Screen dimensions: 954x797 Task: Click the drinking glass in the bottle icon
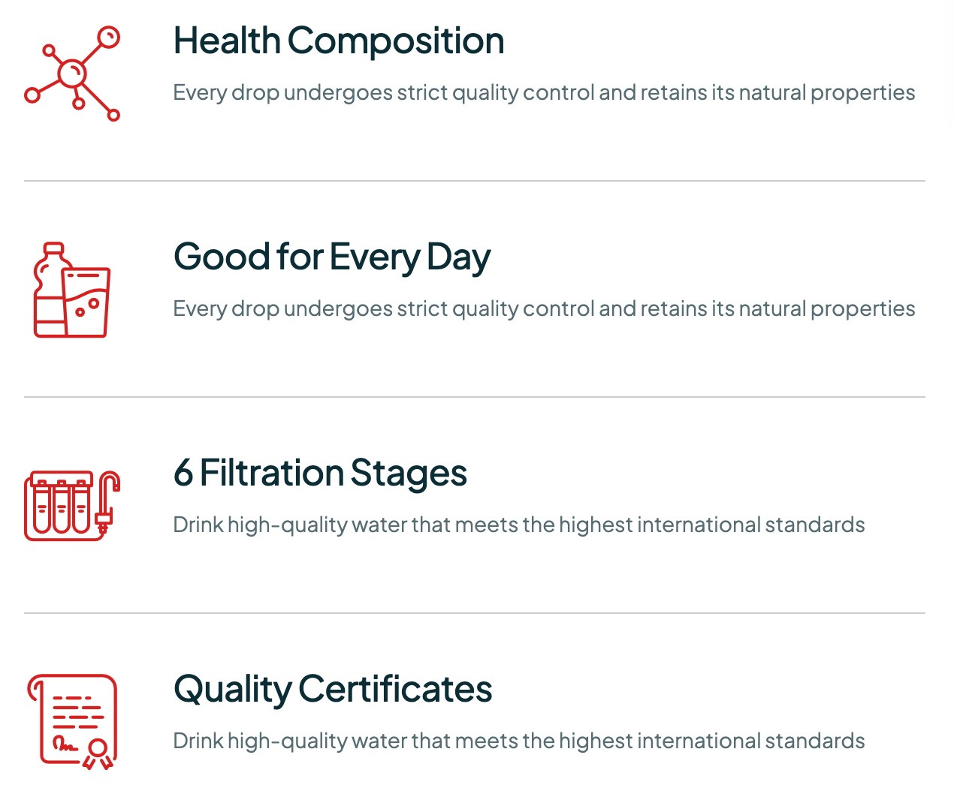pyautogui.click(x=87, y=302)
